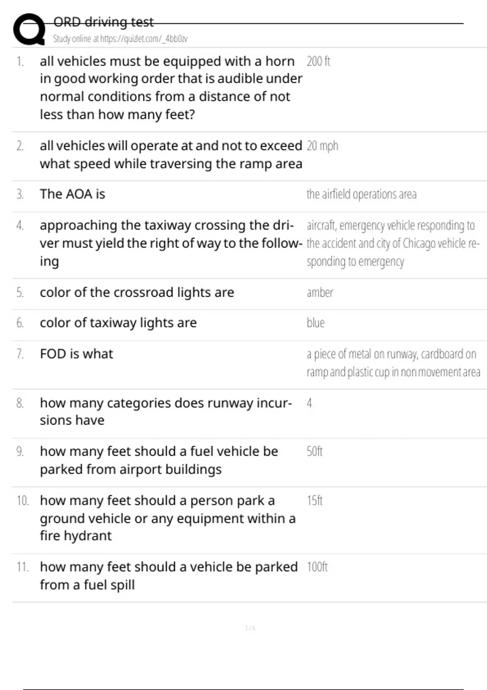Select the crossroad lights color question
The height and width of the screenshot is (690, 487).
click(137, 292)
